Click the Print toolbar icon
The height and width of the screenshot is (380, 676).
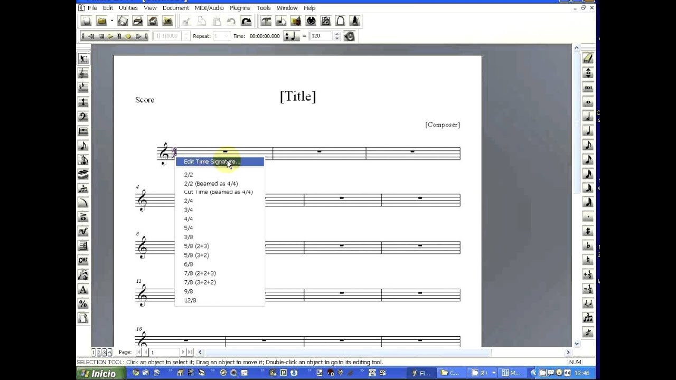click(x=138, y=21)
